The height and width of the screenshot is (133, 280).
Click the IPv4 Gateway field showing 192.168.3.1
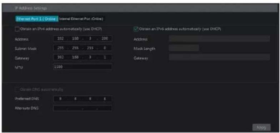point(82,57)
